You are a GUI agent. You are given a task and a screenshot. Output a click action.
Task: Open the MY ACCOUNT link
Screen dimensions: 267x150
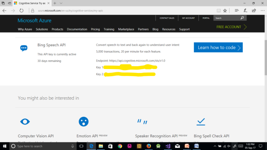[188, 18]
